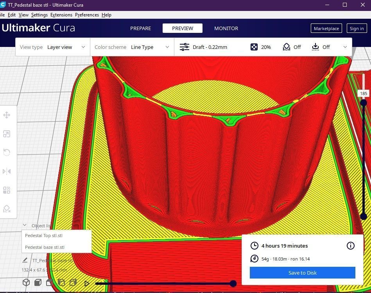Screen dimensions: 371x293
Task: Open the Marketplace
Action: pyautogui.click(x=326, y=29)
